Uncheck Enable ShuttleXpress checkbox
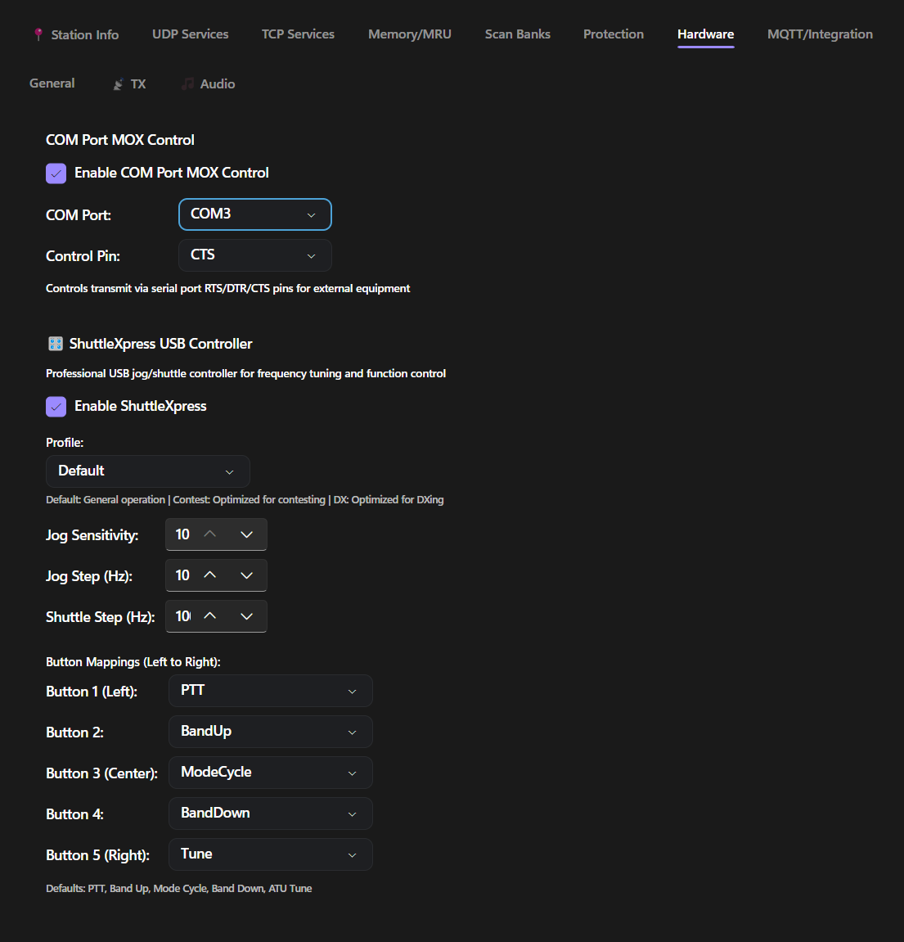This screenshot has width=904, height=942. pos(56,406)
